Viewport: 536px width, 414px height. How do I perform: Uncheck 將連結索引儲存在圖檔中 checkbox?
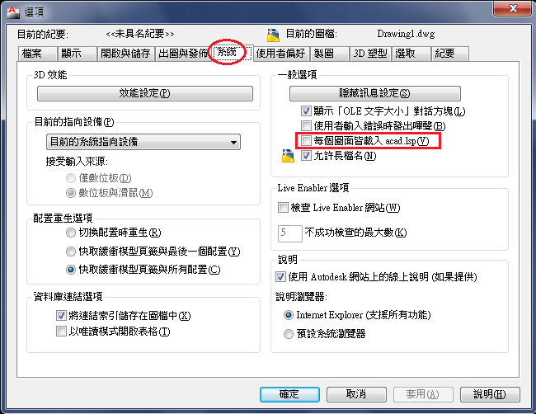(x=61, y=315)
